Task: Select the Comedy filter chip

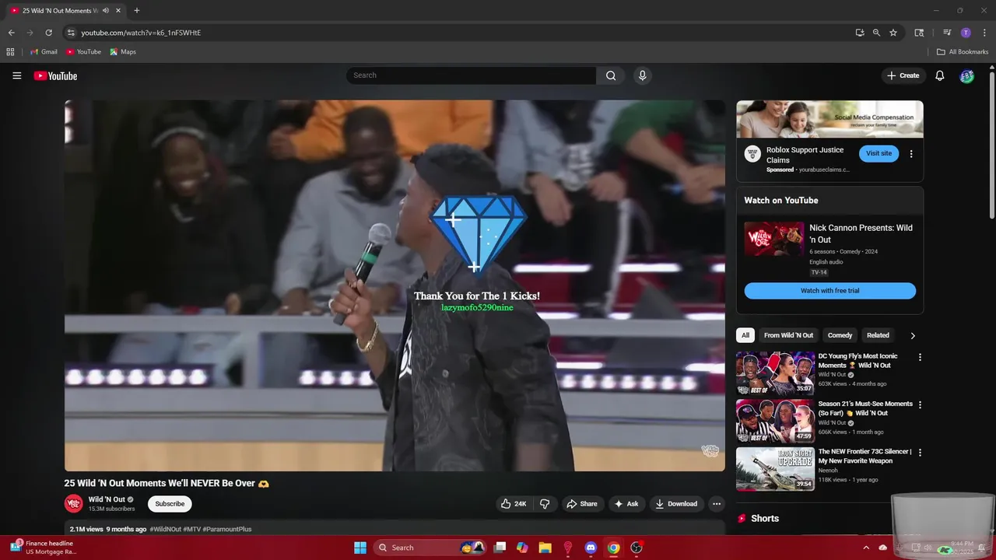Action: (840, 335)
